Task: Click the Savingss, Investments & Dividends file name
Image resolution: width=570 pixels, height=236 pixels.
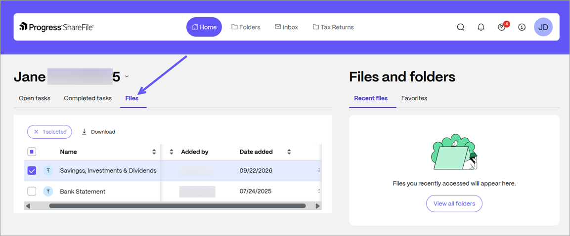Action: pos(108,171)
